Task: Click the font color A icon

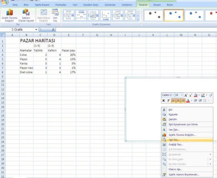Action: [188, 101]
